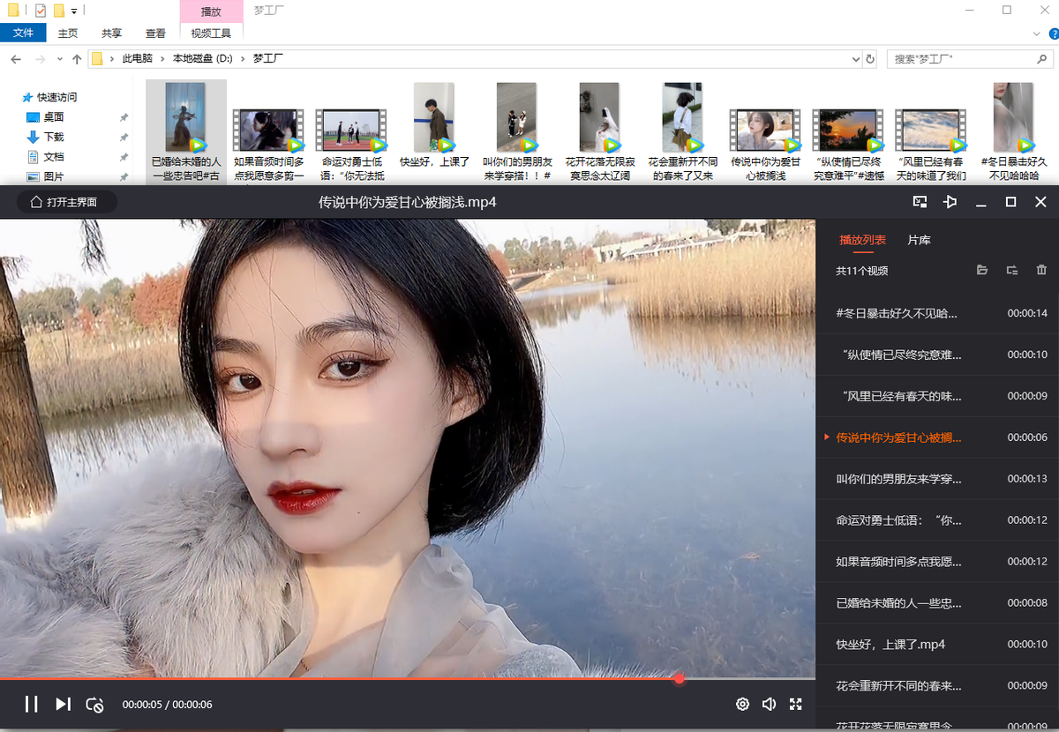Click search magnifier icon in Explorer
The width and height of the screenshot is (1059, 732).
click(x=1041, y=59)
